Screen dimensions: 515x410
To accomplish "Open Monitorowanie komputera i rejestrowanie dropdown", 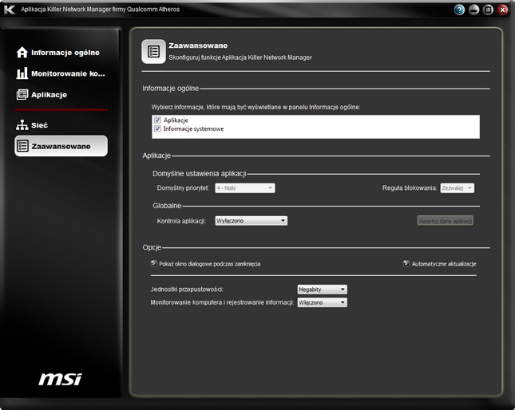I will 322,302.
